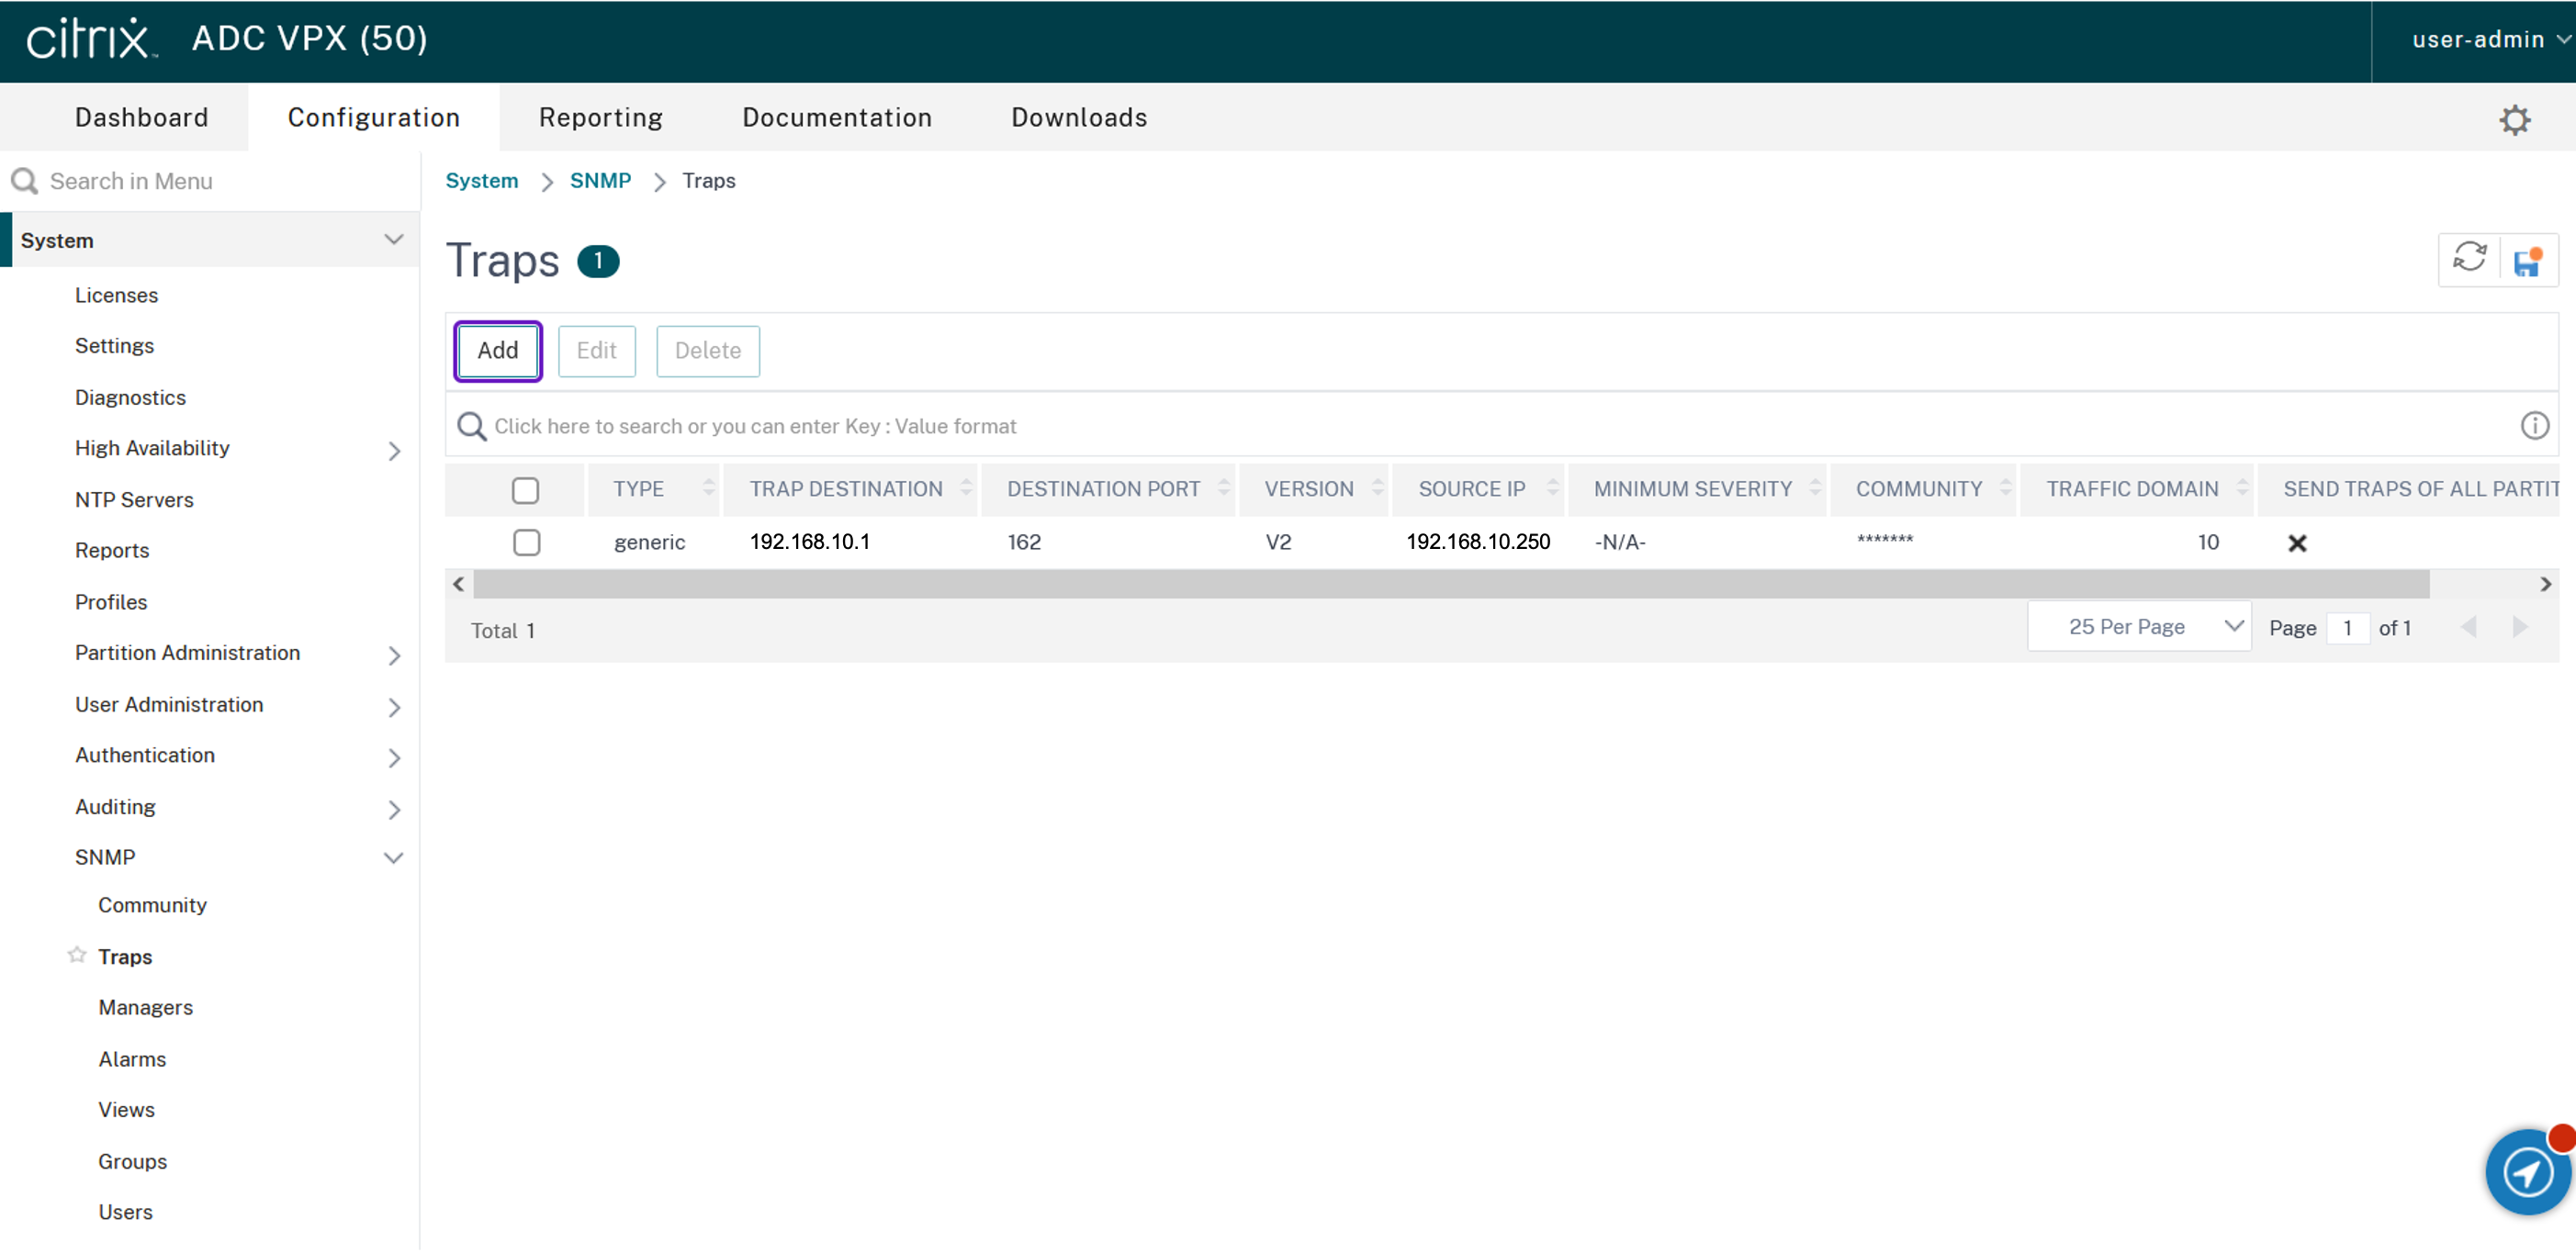This screenshot has height=1253, width=2576.
Task: Check the select-all header checkbox
Action: pos(525,490)
